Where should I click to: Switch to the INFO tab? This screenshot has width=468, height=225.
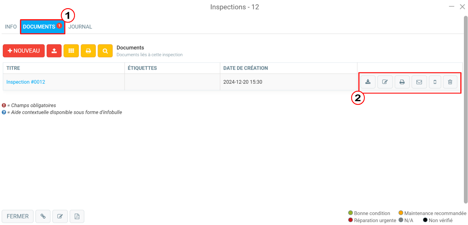pyautogui.click(x=11, y=27)
